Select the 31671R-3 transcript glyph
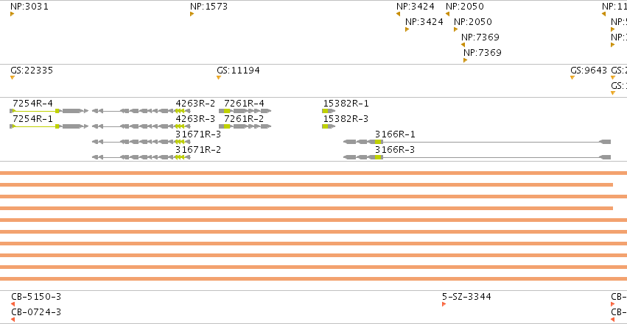This screenshot has height=324, width=627. (x=141, y=142)
